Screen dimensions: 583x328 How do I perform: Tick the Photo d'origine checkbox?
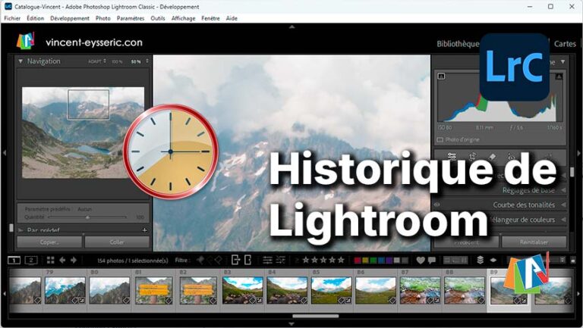440,140
